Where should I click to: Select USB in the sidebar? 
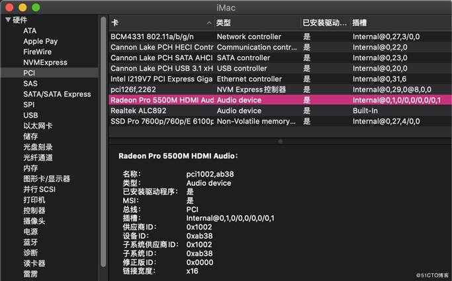point(30,115)
